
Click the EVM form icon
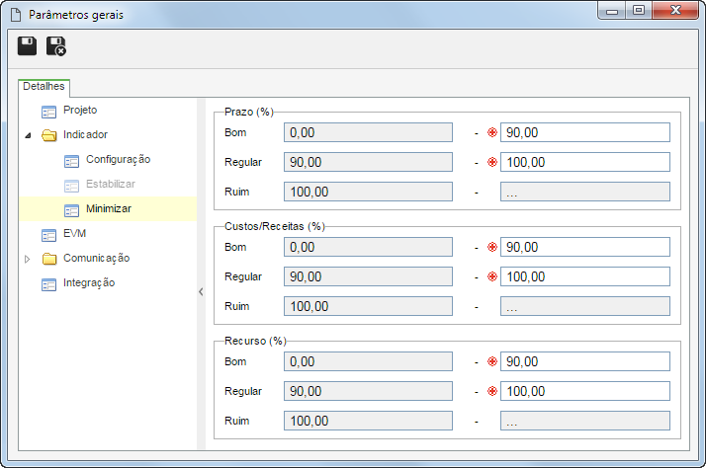click(48, 235)
